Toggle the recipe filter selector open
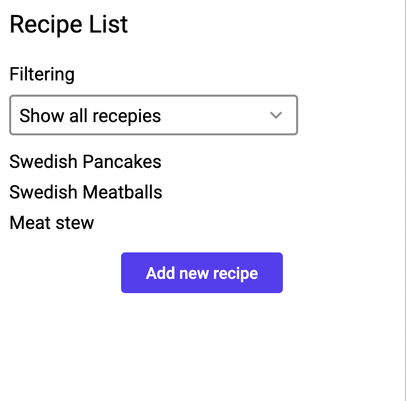 pyautogui.click(x=153, y=116)
